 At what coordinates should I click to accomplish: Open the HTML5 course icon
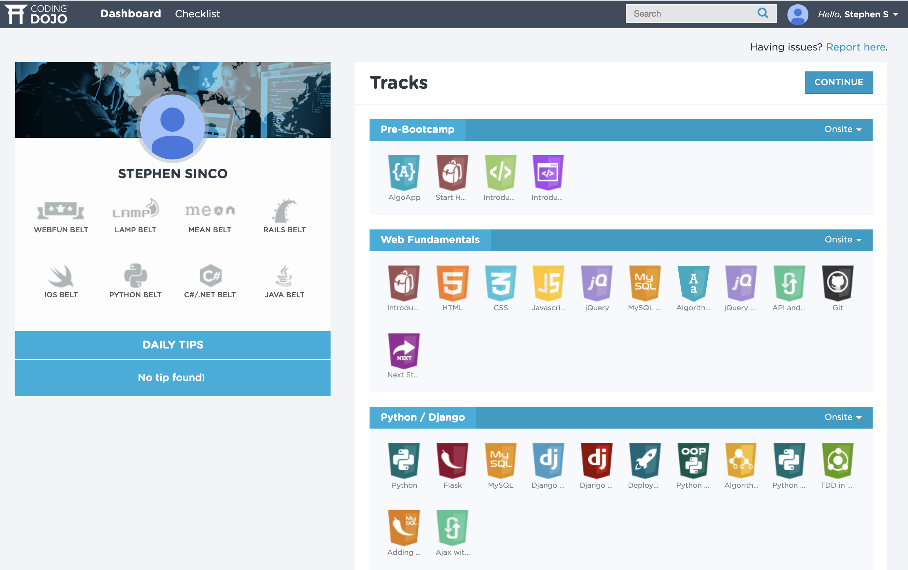click(x=452, y=283)
